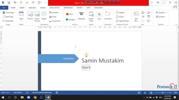Open Online Pictures insert dialog
This screenshot has height=100, width=179.
(x=37, y=17)
